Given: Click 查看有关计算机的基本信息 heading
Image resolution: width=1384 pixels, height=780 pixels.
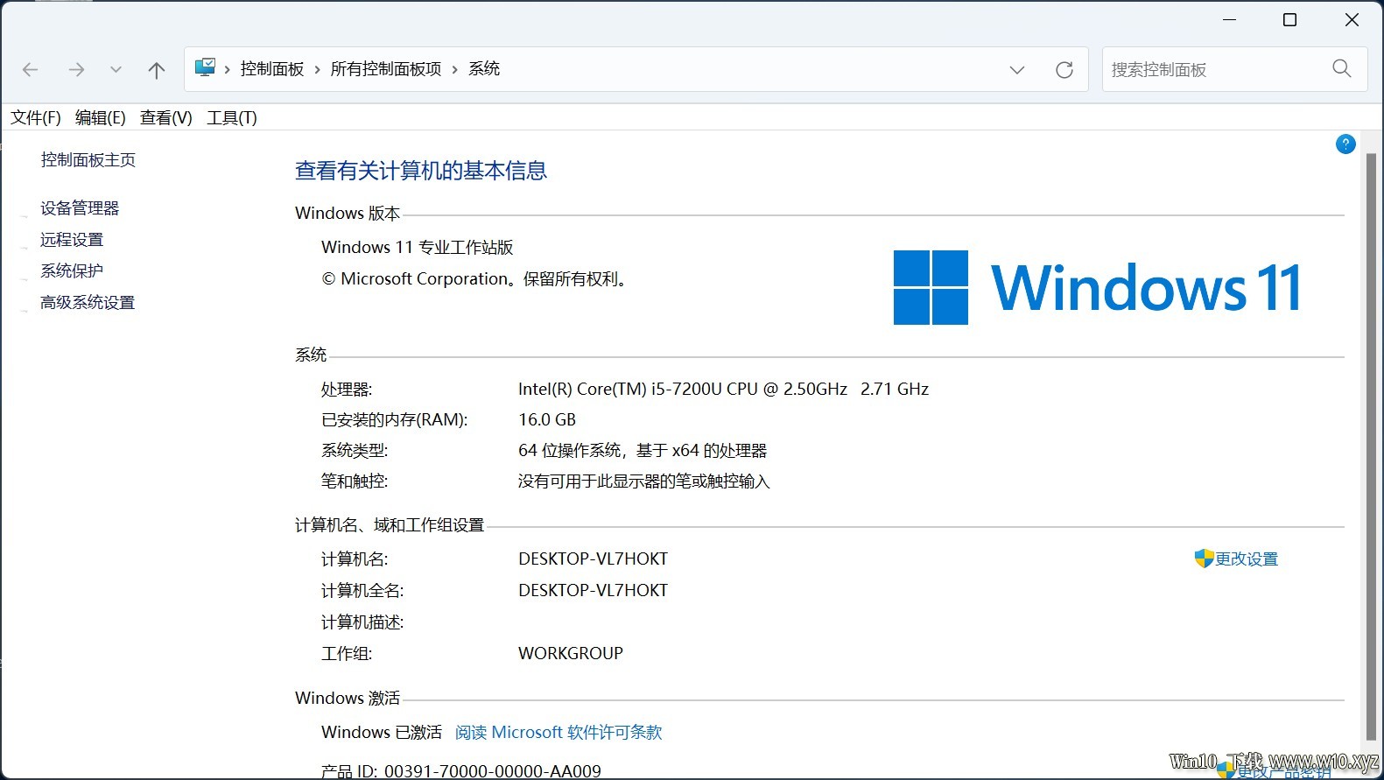Looking at the screenshot, I should point(421,171).
